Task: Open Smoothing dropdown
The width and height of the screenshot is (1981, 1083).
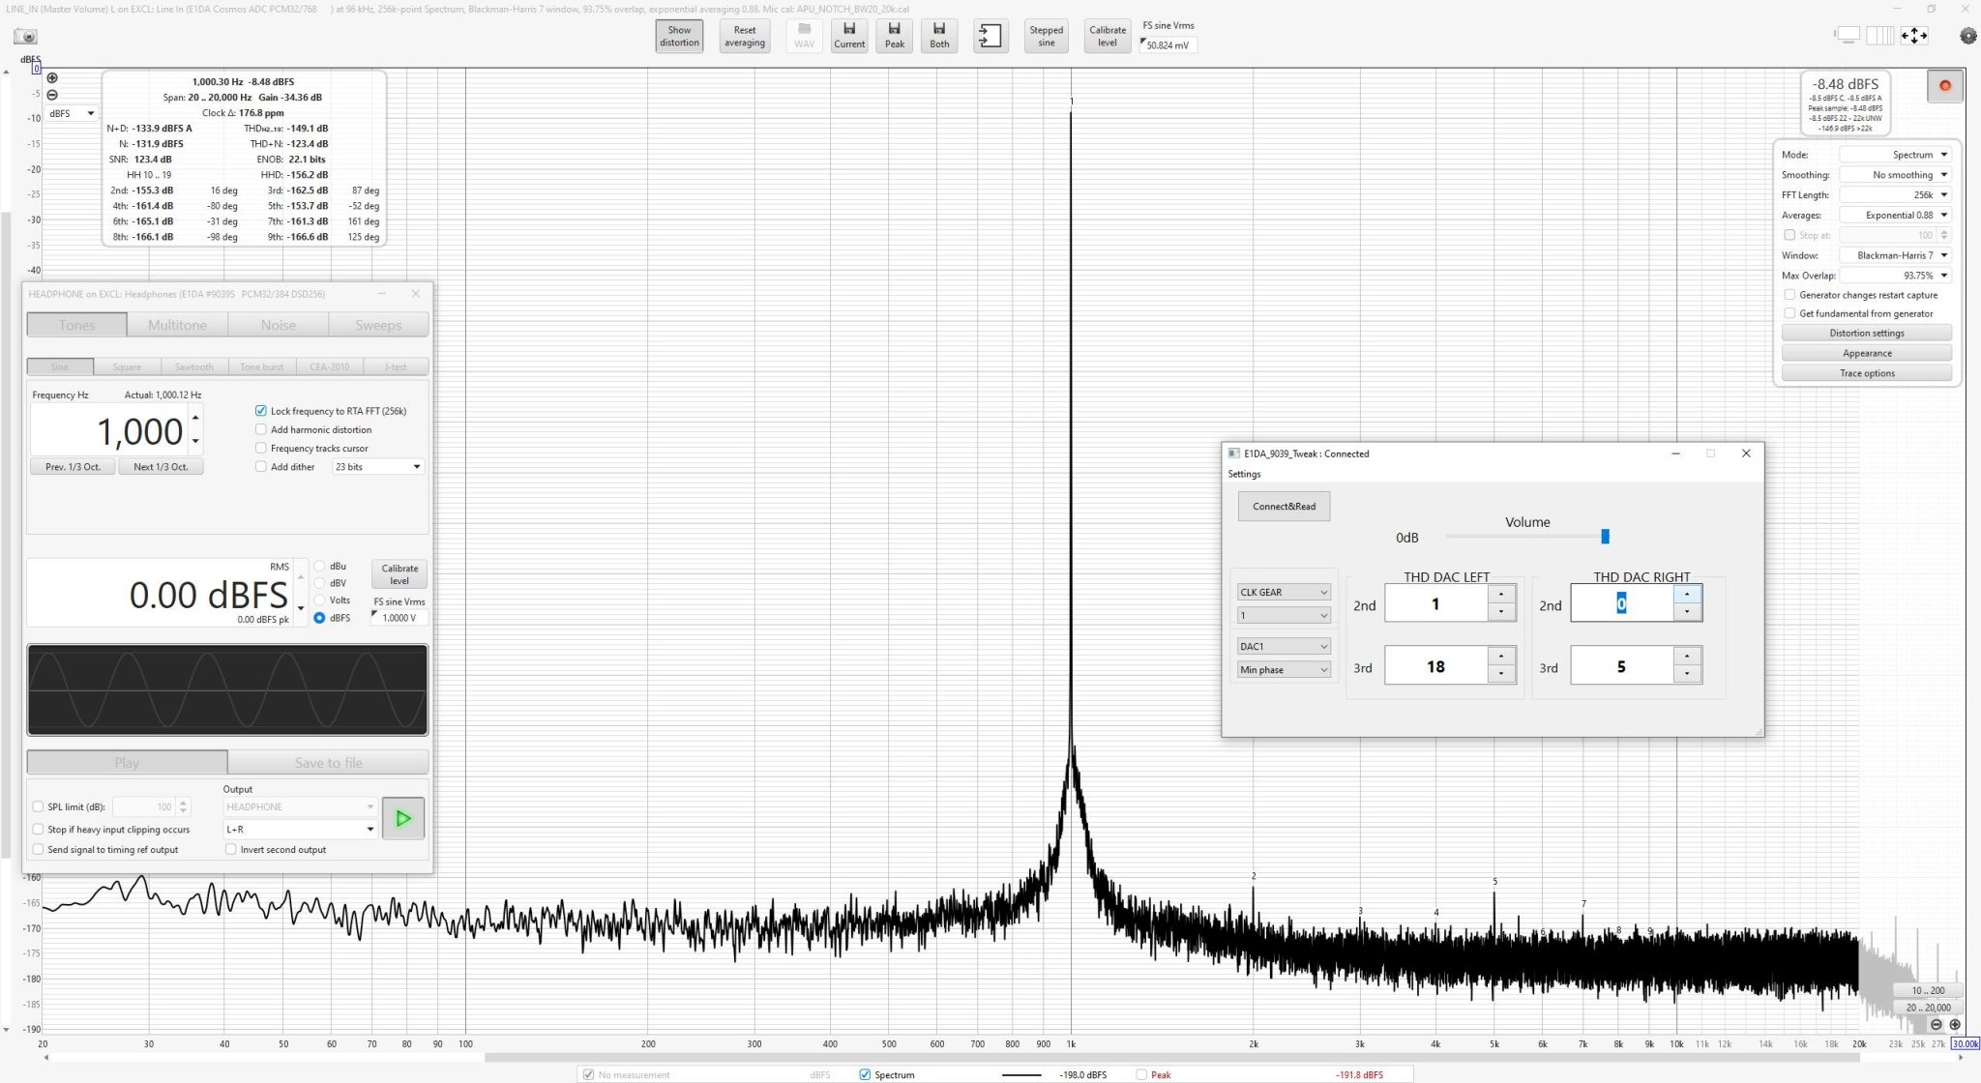Action: 1896,175
